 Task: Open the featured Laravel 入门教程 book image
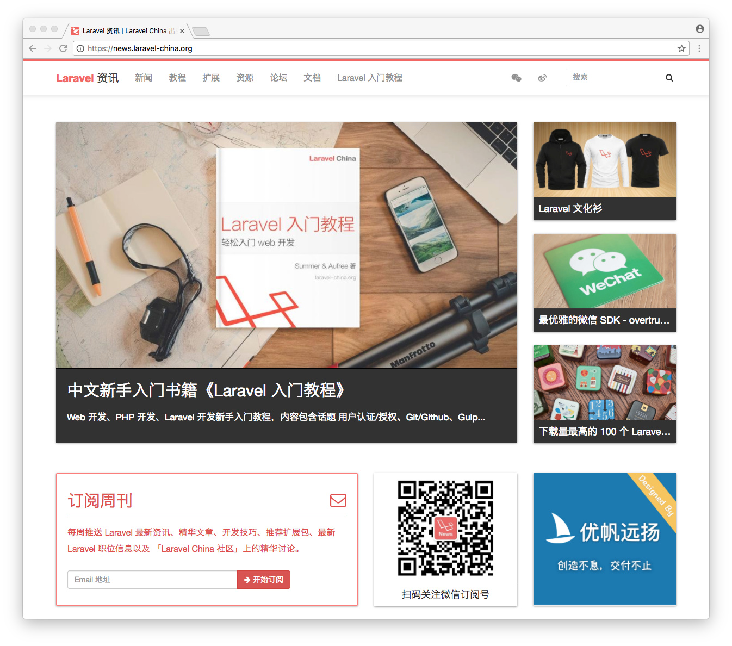point(287,245)
